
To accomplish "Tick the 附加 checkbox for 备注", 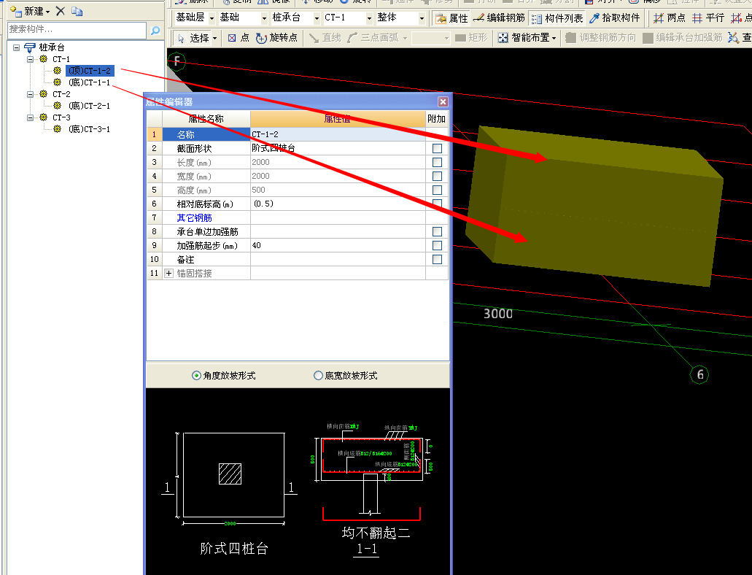I will (437, 260).
